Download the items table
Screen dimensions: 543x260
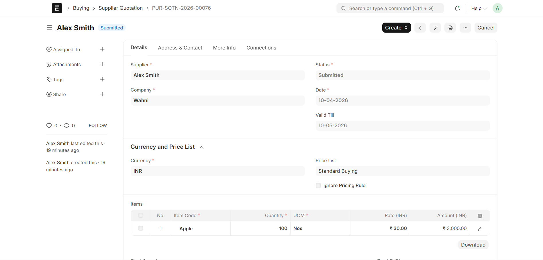pyautogui.click(x=473, y=245)
